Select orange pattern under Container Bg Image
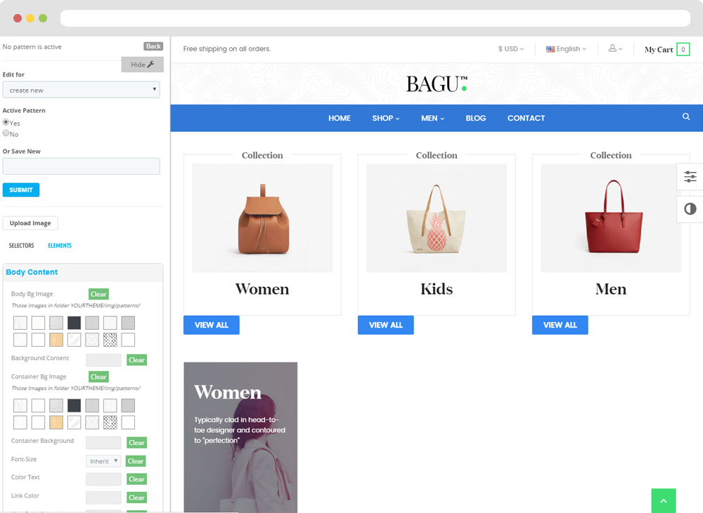This screenshot has width=703, height=513. tap(56, 422)
